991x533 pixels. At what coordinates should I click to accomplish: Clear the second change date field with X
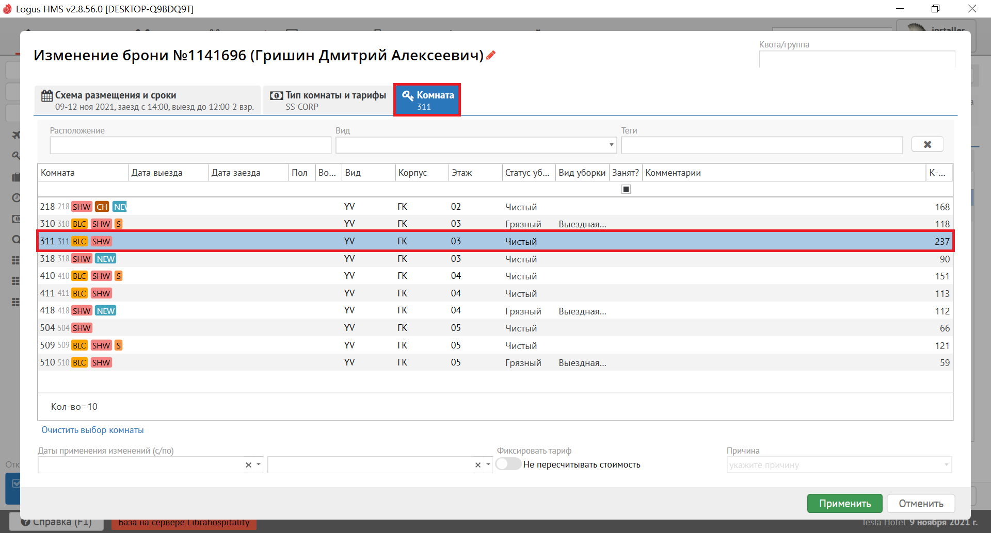[478, 465]
